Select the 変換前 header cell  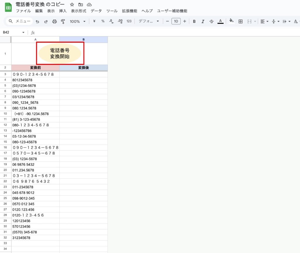pyautogui.click(x=35, y=68)
